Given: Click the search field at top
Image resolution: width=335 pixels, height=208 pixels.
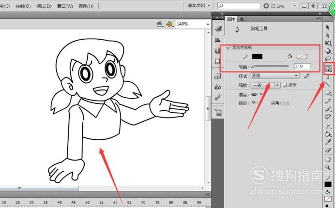Looking at the screenshot, I should [239, 6].
